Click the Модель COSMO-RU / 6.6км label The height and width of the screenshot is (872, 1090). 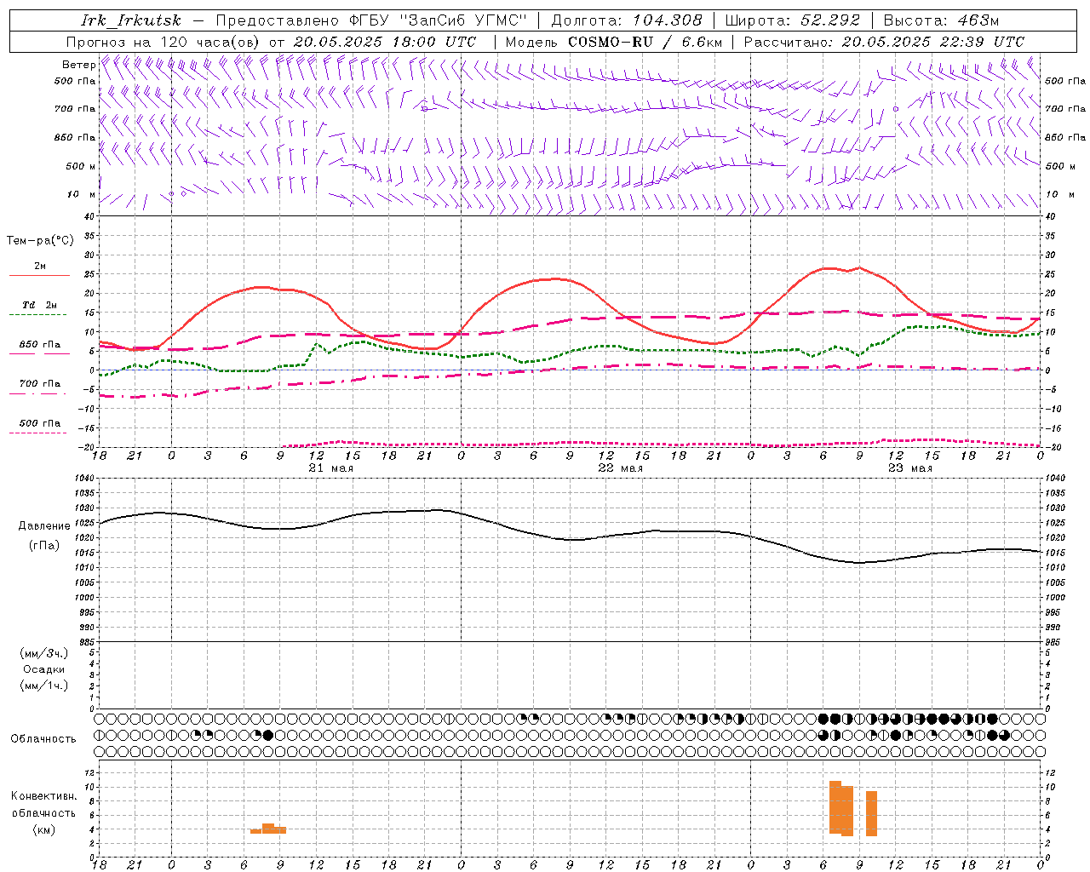pos(614,42)
